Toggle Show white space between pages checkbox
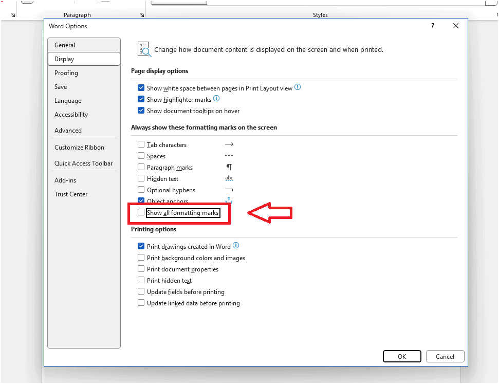This screenshot has width=499, height=384. point(141,87)
